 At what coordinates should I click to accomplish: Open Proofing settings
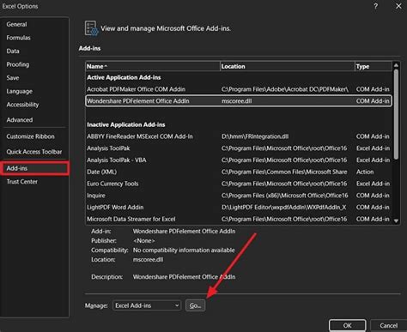18,64
